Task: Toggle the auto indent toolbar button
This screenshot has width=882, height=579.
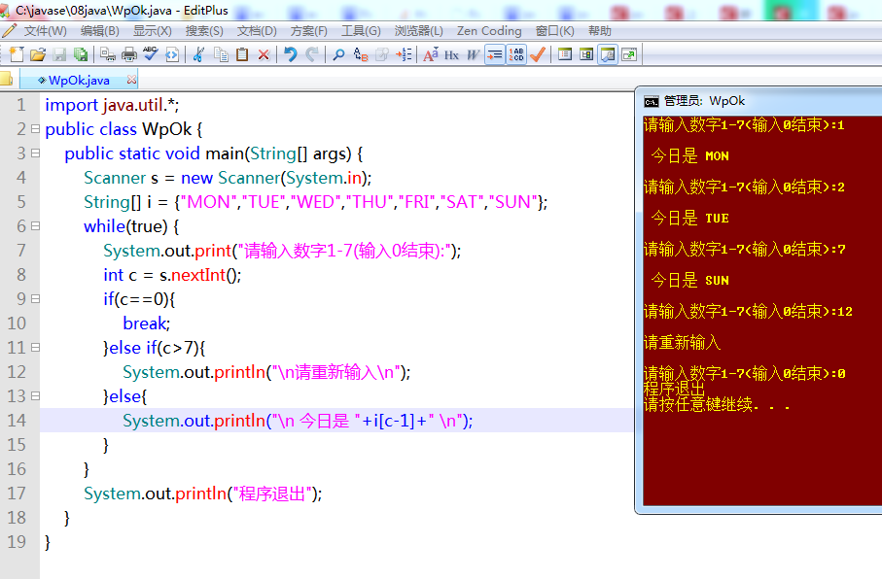Action: point(494,54)
